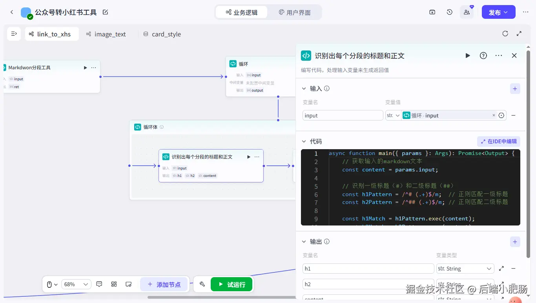
Task: Run node from side panel header
Action: [x=468, y=56]
